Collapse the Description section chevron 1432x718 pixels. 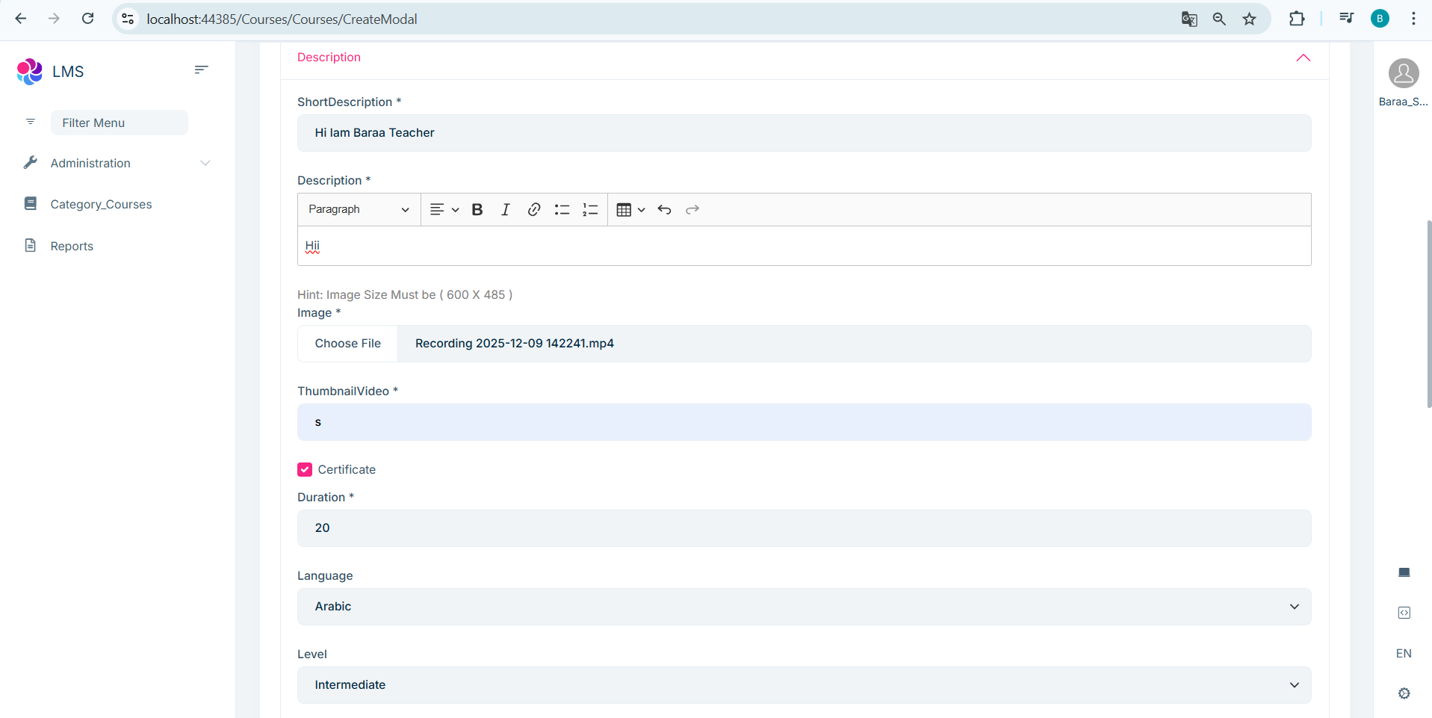(1303, 58)
